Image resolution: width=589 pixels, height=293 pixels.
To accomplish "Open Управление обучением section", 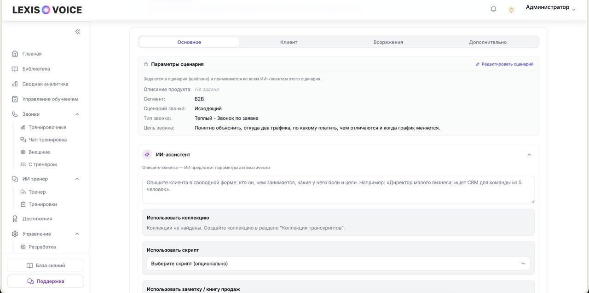I will point(50,99).
